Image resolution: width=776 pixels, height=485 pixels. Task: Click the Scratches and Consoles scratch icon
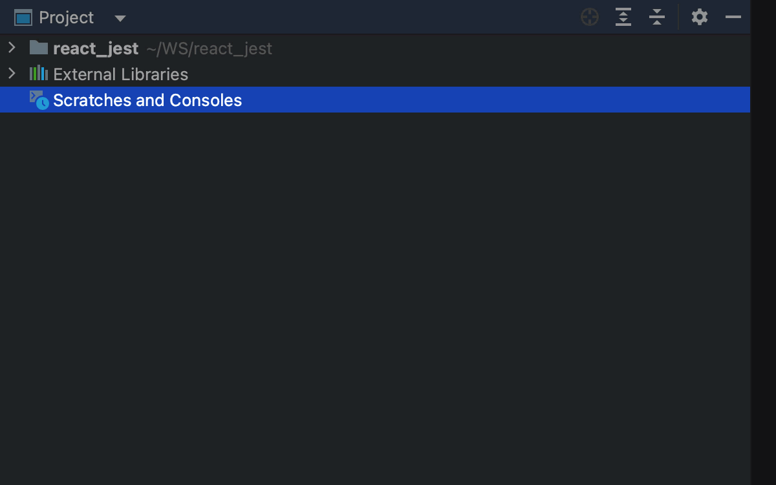tap(39, 100)
